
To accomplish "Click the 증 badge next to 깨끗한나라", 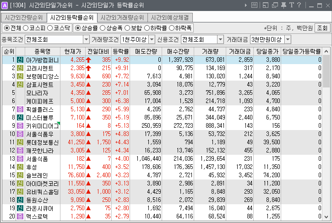I will click(x=20, y=151).
